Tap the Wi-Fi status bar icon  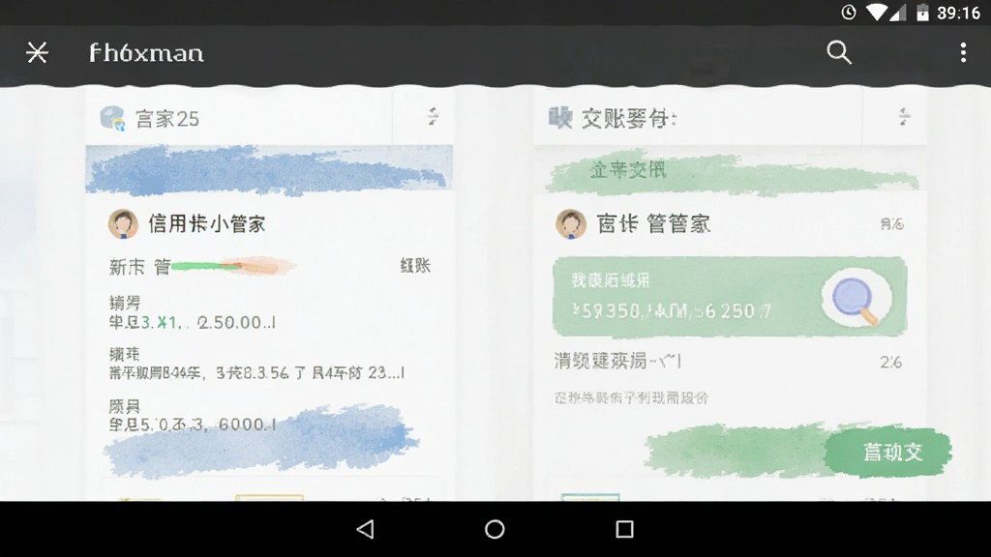tap(877, 12)
